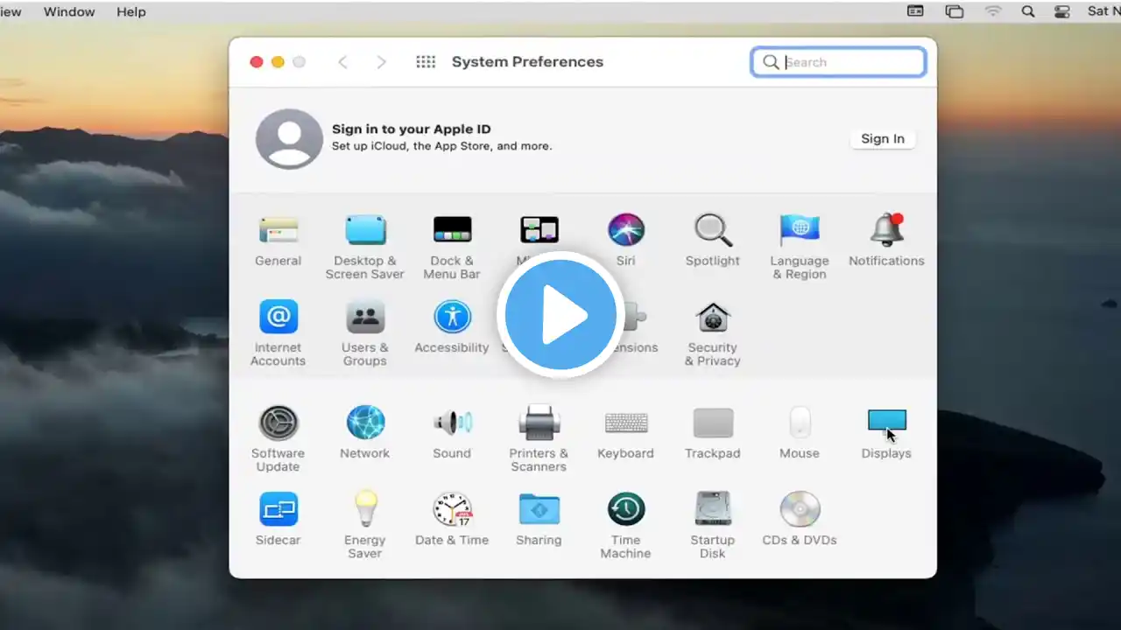The height and width of the screenshot is (630, 1121).
Task: Focus the Search field
Action: tap(838, 62)
